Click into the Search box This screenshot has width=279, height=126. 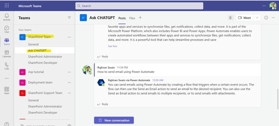(139, 6)
